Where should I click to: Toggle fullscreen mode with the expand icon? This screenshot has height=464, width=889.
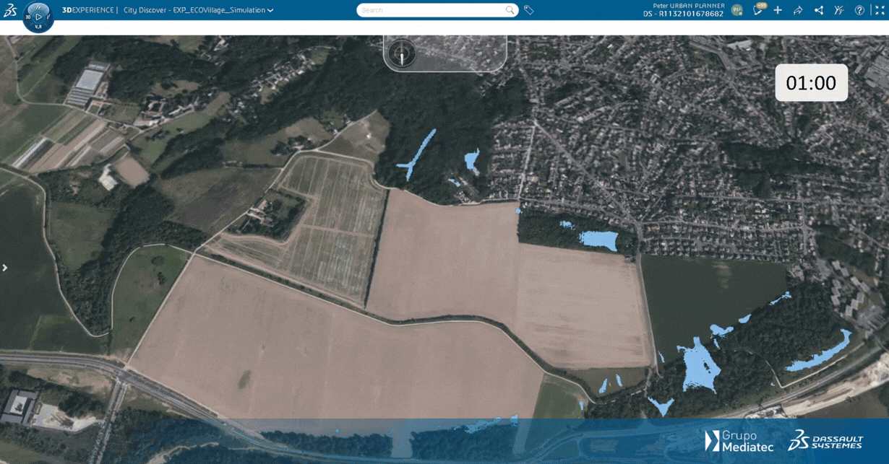coord(879,10)
